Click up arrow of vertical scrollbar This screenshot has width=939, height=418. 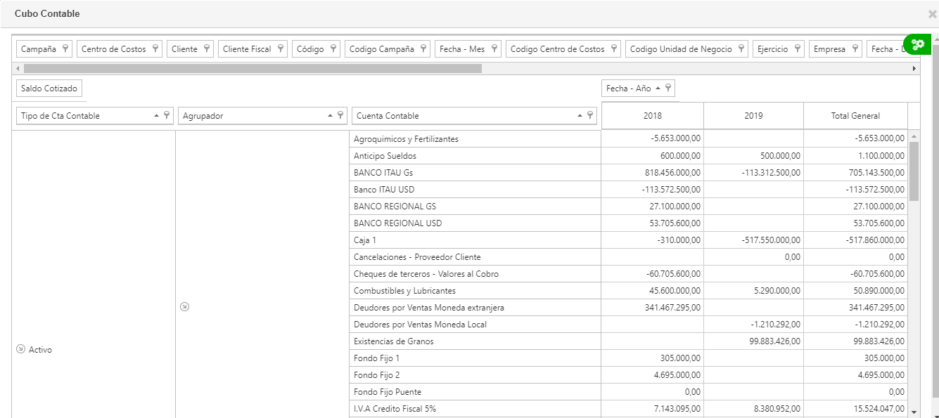pyautogui.click(x=914, y=136)
